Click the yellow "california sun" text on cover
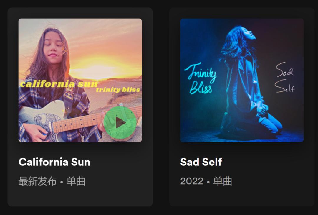 click(59, 84)
